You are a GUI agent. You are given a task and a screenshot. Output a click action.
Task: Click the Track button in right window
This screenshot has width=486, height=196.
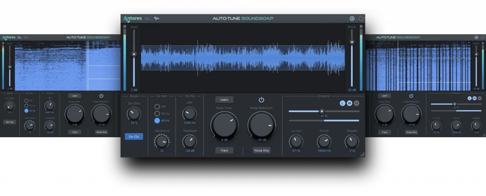[384, 132]
